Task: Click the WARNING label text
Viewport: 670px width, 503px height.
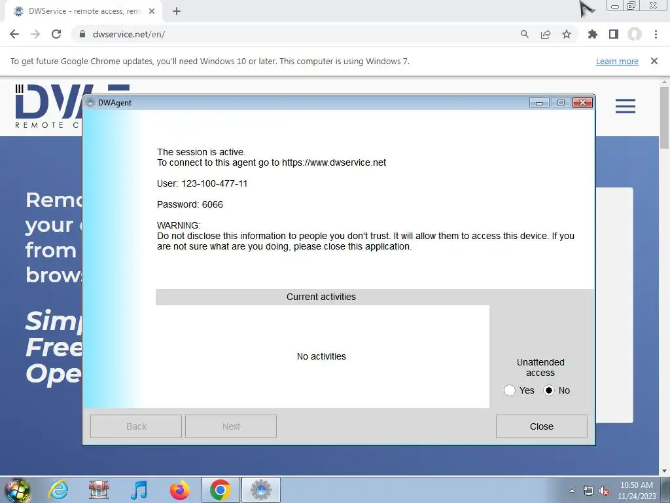Action: coord(179,225)
